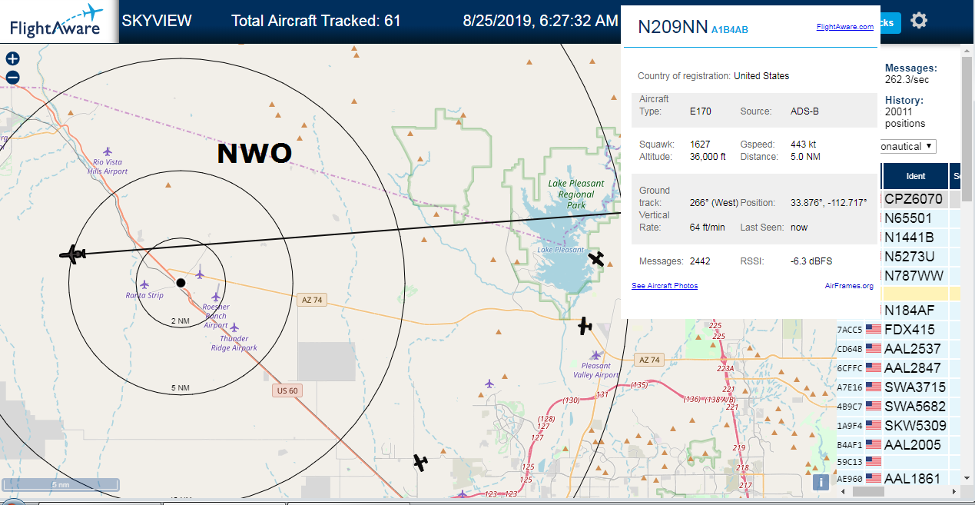Viewport: 975px width, 505px height.
Task: Click the Roesner Ranch Airport marker
Action: coord(216,297)
